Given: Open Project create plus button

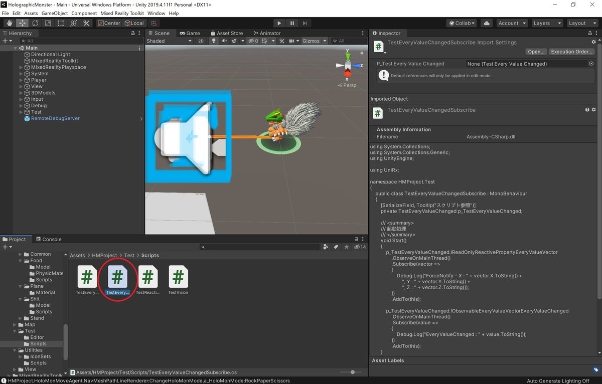Looking at the screenshot, I should click(x=6, y=247).
